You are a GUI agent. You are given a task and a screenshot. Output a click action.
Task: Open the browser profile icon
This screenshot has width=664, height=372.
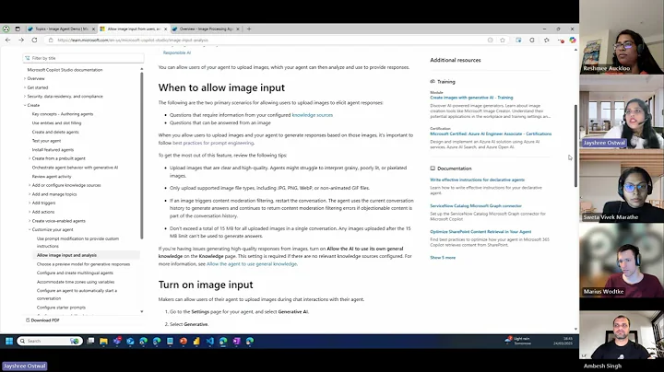6,29
